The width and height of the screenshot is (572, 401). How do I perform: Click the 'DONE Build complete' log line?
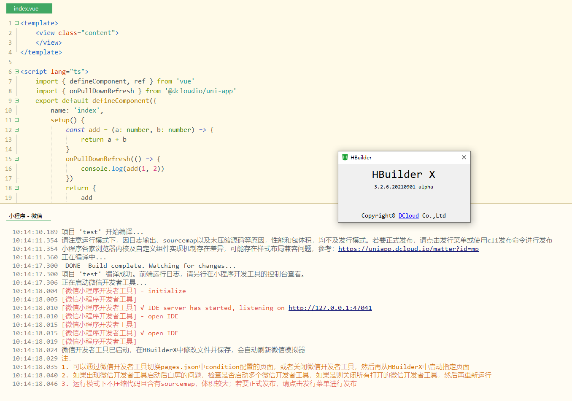pyautogui.click(x=150, y=266)
